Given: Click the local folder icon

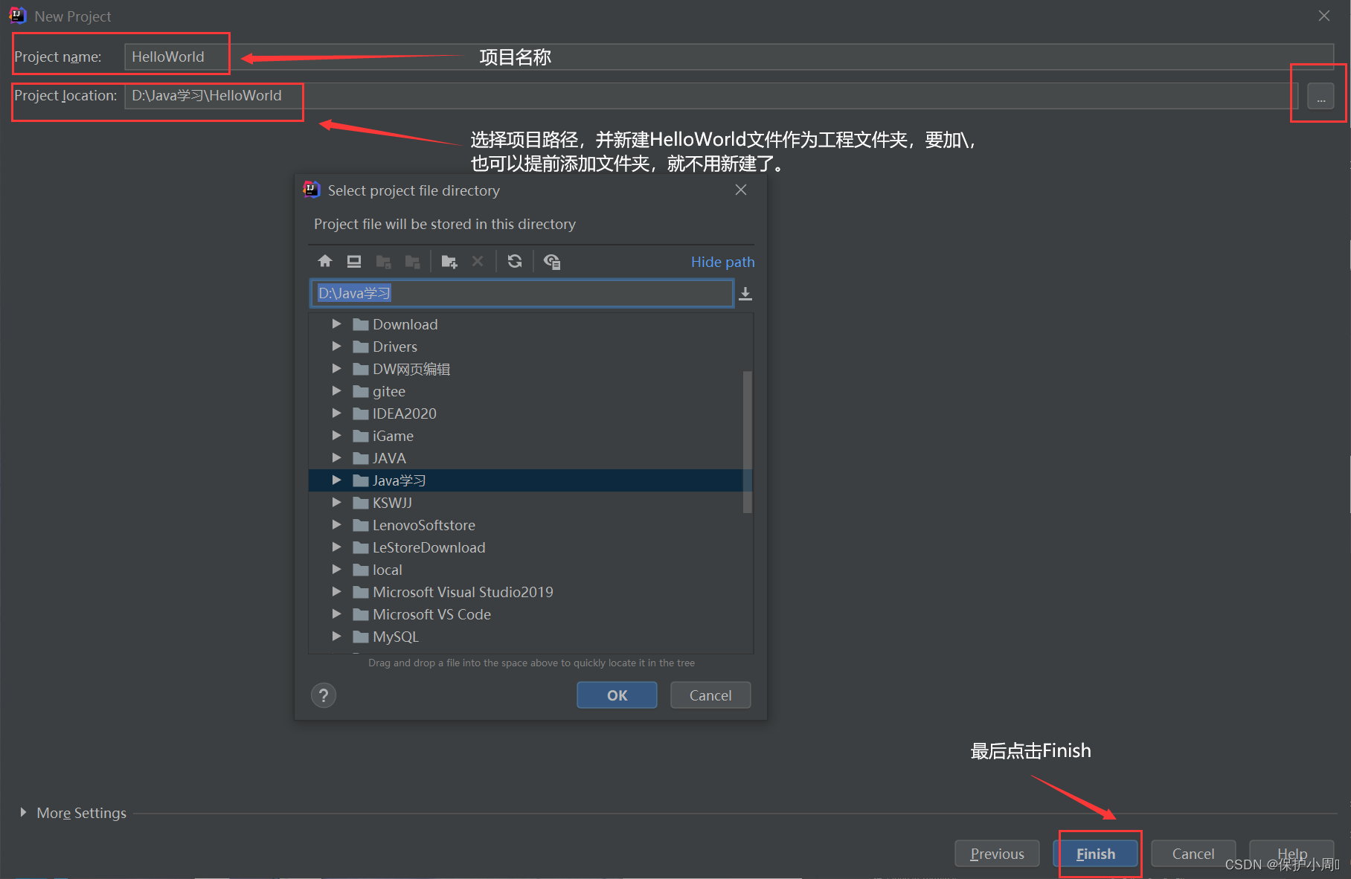Looking at the screenshot, I should [x=361, y=570].
